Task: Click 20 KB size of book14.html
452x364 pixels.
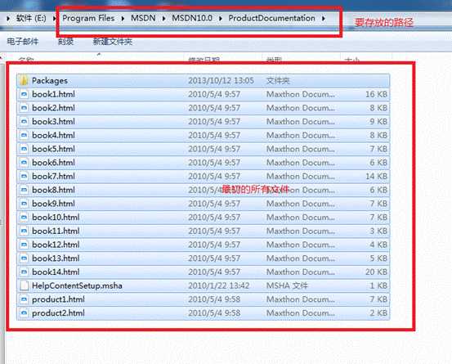Action: tap(377, 272)
